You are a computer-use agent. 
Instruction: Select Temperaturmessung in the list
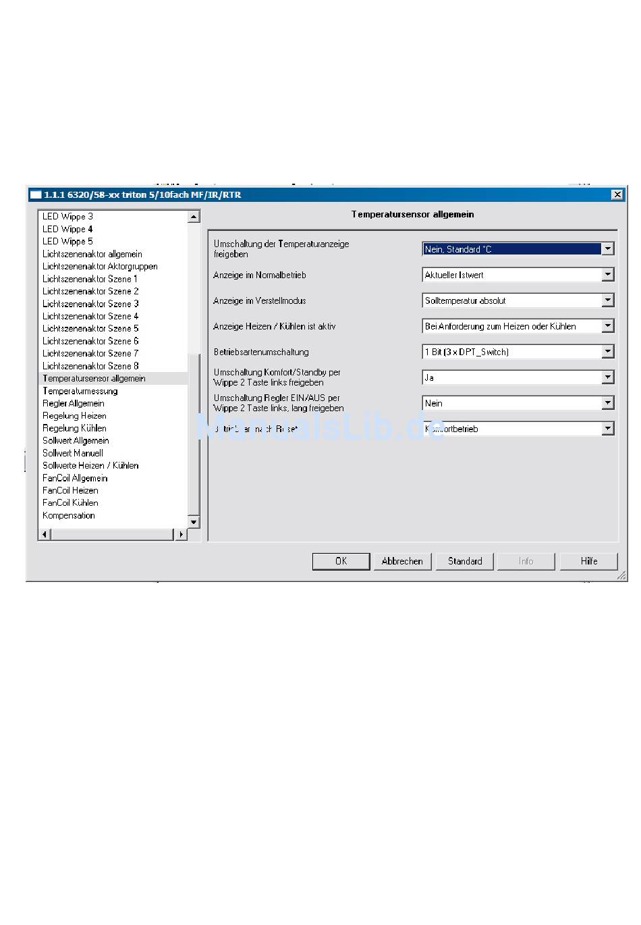click(80, 391)
